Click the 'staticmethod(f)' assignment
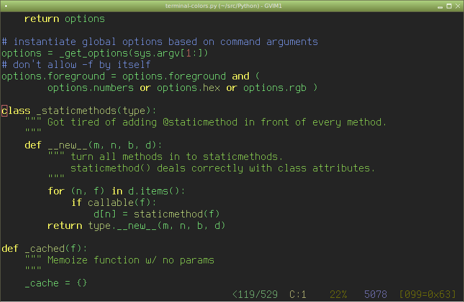This screenshot has width=464, height=302. pyautogui.click(x=176, y=214)
